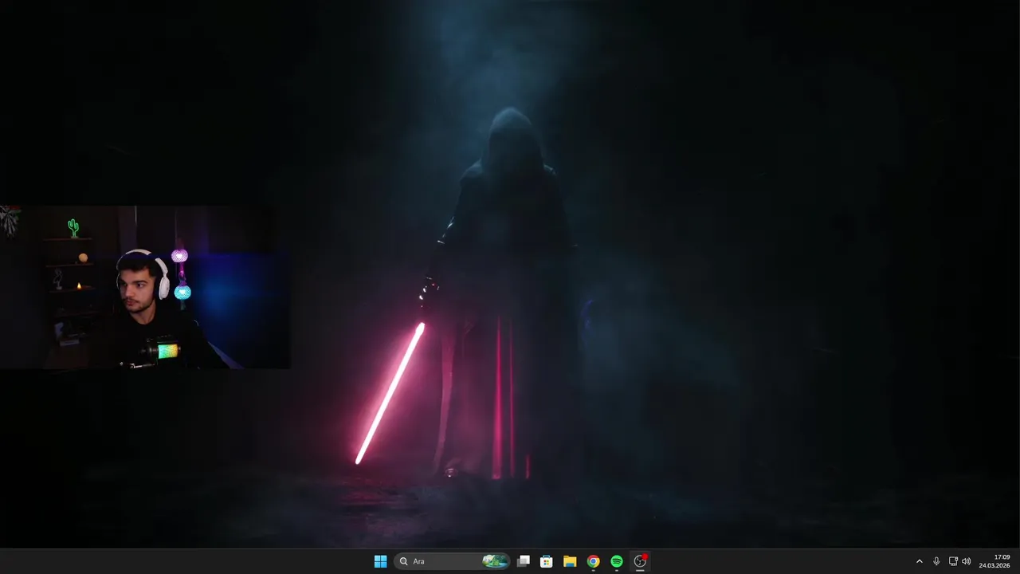Launch Microsoft Store from the taskbar
Screen dimensions: 1020x574
point(547,561)
